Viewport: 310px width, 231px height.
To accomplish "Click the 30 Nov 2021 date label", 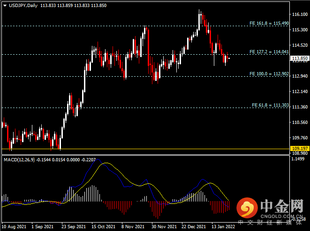I will click(164, 227).
